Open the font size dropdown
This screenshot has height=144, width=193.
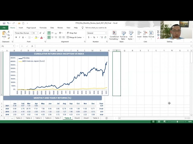point(37,33)
